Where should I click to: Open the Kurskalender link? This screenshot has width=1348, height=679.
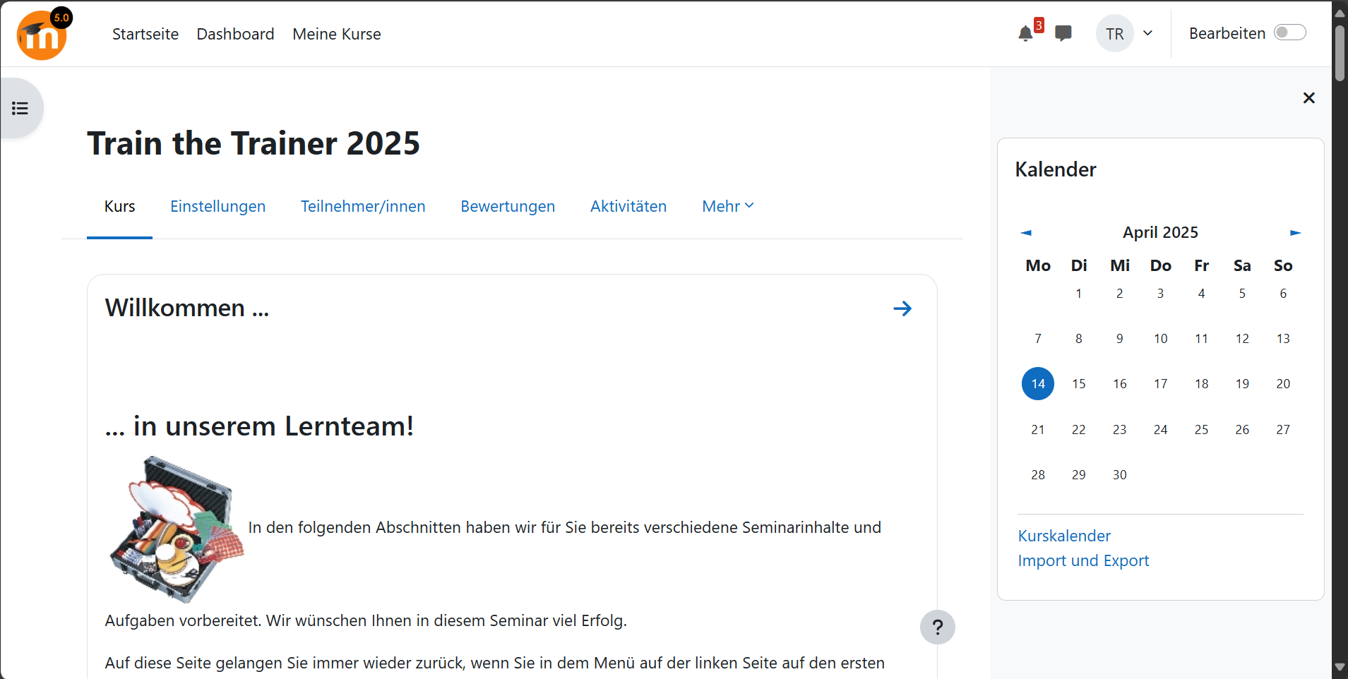[1064, 536]
